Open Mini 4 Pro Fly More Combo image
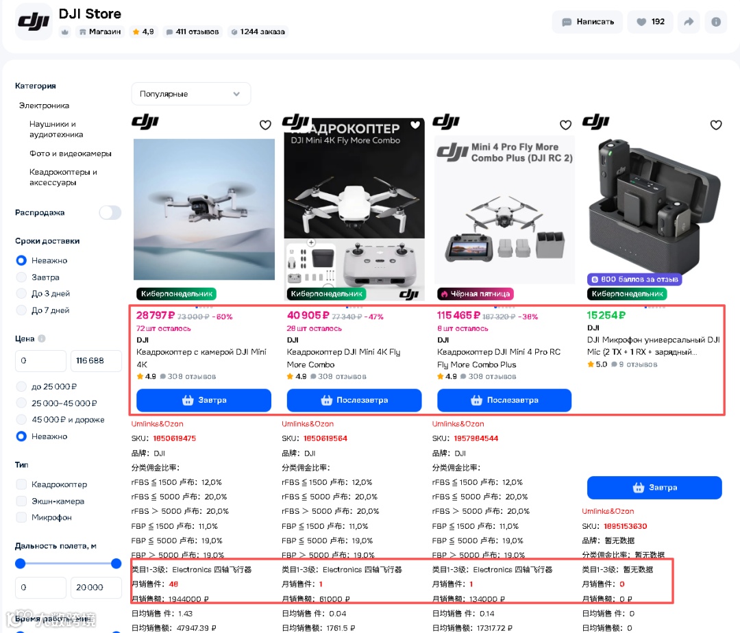Viewport: 740px width, 633px height. 504,210
